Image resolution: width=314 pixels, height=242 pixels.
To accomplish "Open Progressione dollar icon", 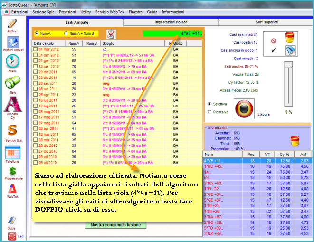I will coord(13,172).
